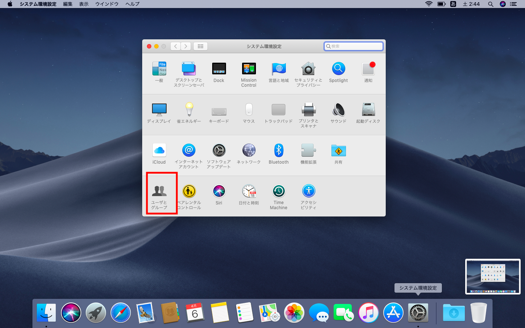The height and width of the screenshot is (328, 525).
Task: Open Photos from the Dock
Action: 294,313
